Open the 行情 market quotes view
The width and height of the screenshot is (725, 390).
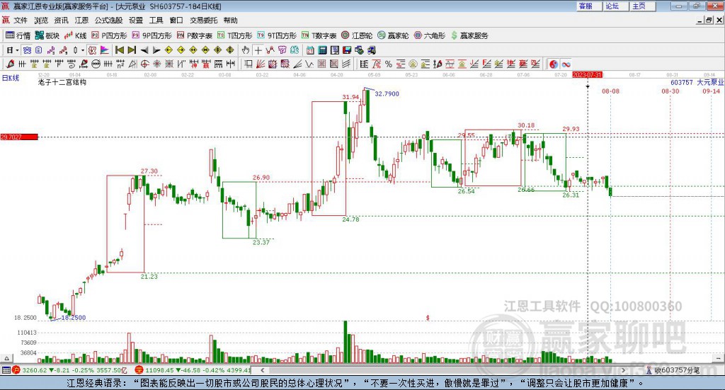click(x=18, y=35)
